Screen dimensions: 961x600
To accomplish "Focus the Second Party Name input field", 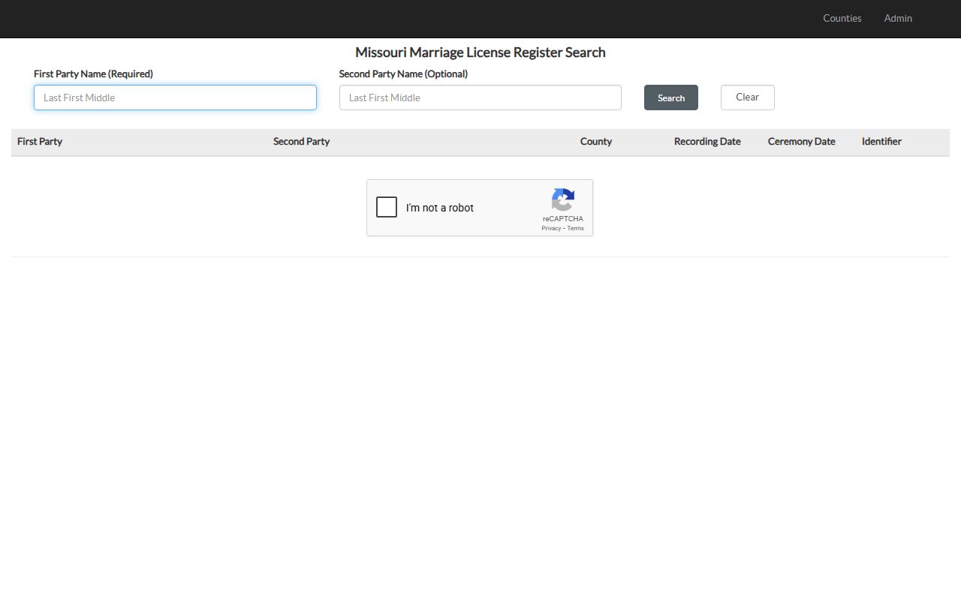I will pos(480,97).
